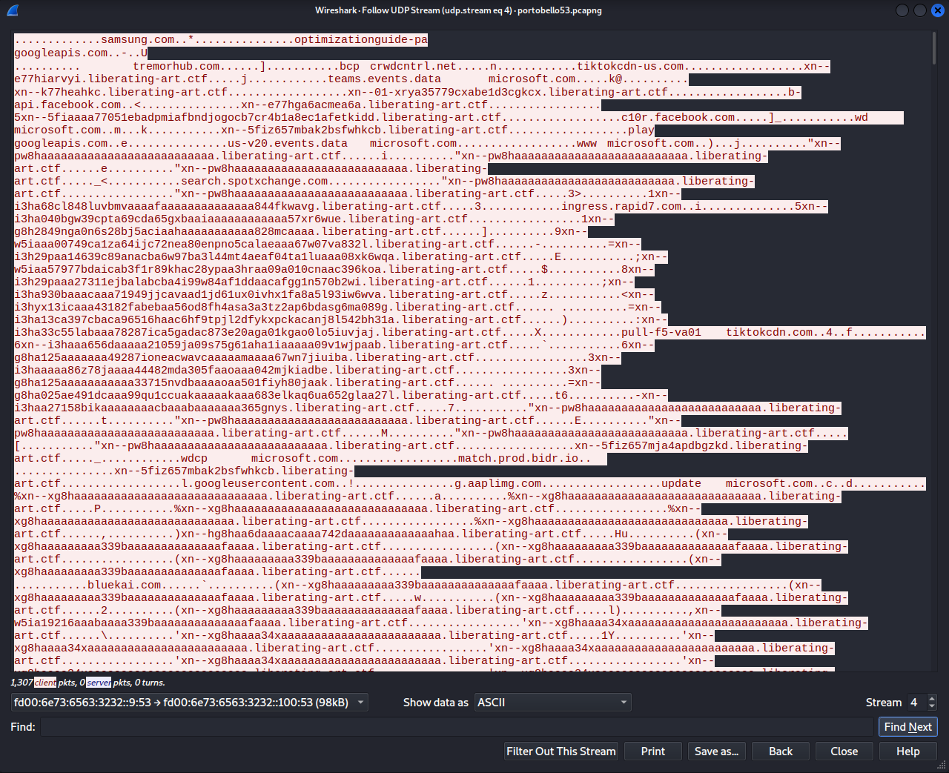Click 'samsung.com' in stream text
Viewport: 949px width, 773px height.
[138, 40]
